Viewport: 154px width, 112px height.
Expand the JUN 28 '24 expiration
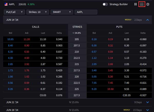coord(148,110)
